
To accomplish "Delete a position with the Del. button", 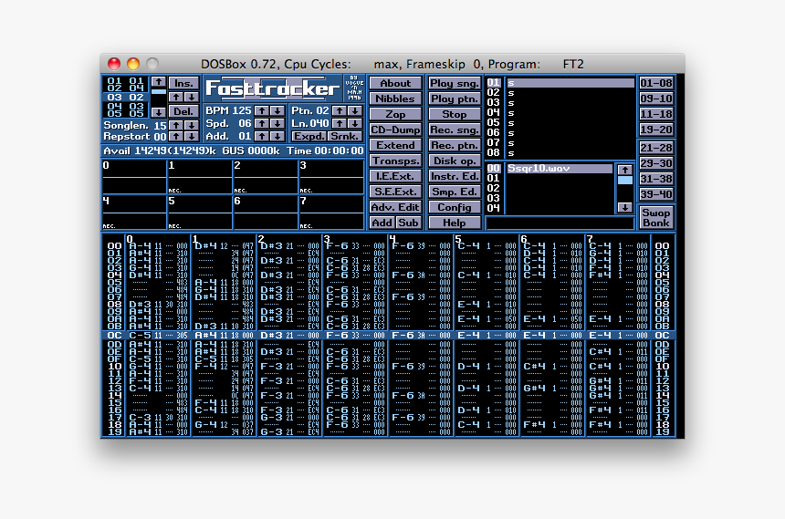I will tap(183, 111).
